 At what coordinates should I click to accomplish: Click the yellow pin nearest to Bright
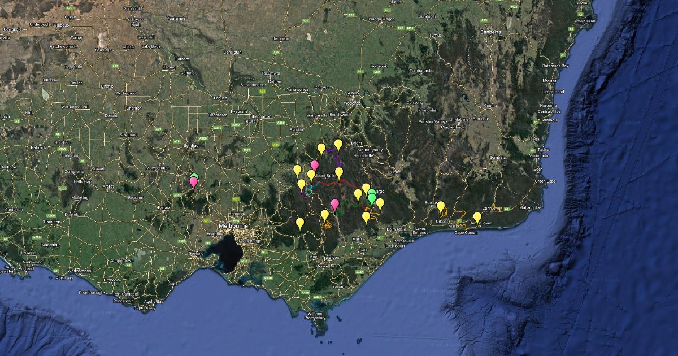[x=338, y=145]
